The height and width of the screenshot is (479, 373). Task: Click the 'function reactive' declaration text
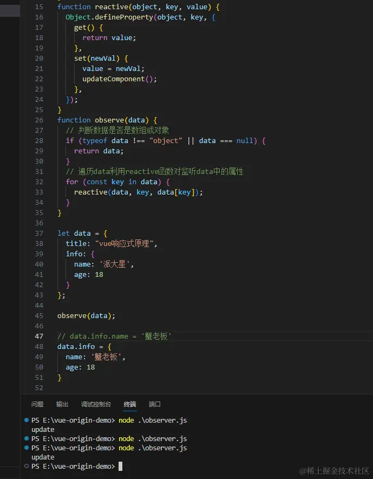click(93, 7)
